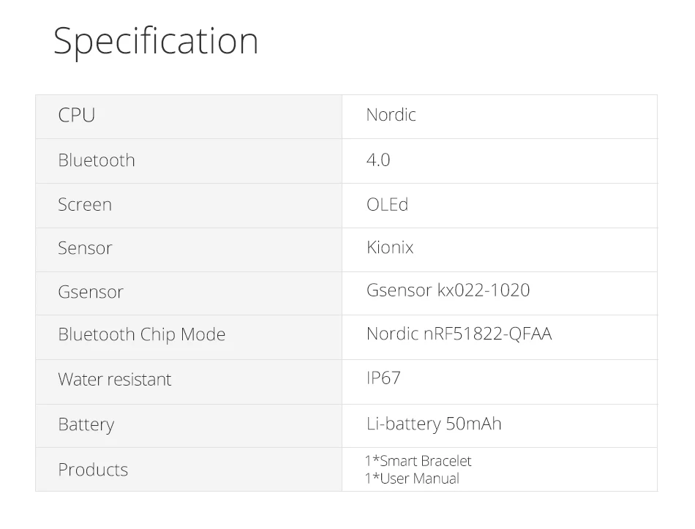
Task: Select the Bluetooth Chip Mode label
Action: point(142,335)
